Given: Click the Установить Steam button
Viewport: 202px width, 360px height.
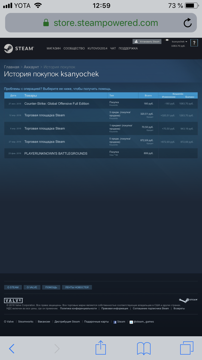Looking at the screenshot, I should point(147,42).
